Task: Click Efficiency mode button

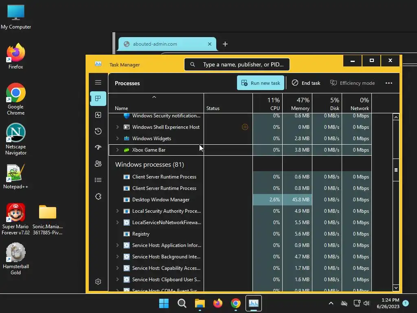Action: click(352, 83)
